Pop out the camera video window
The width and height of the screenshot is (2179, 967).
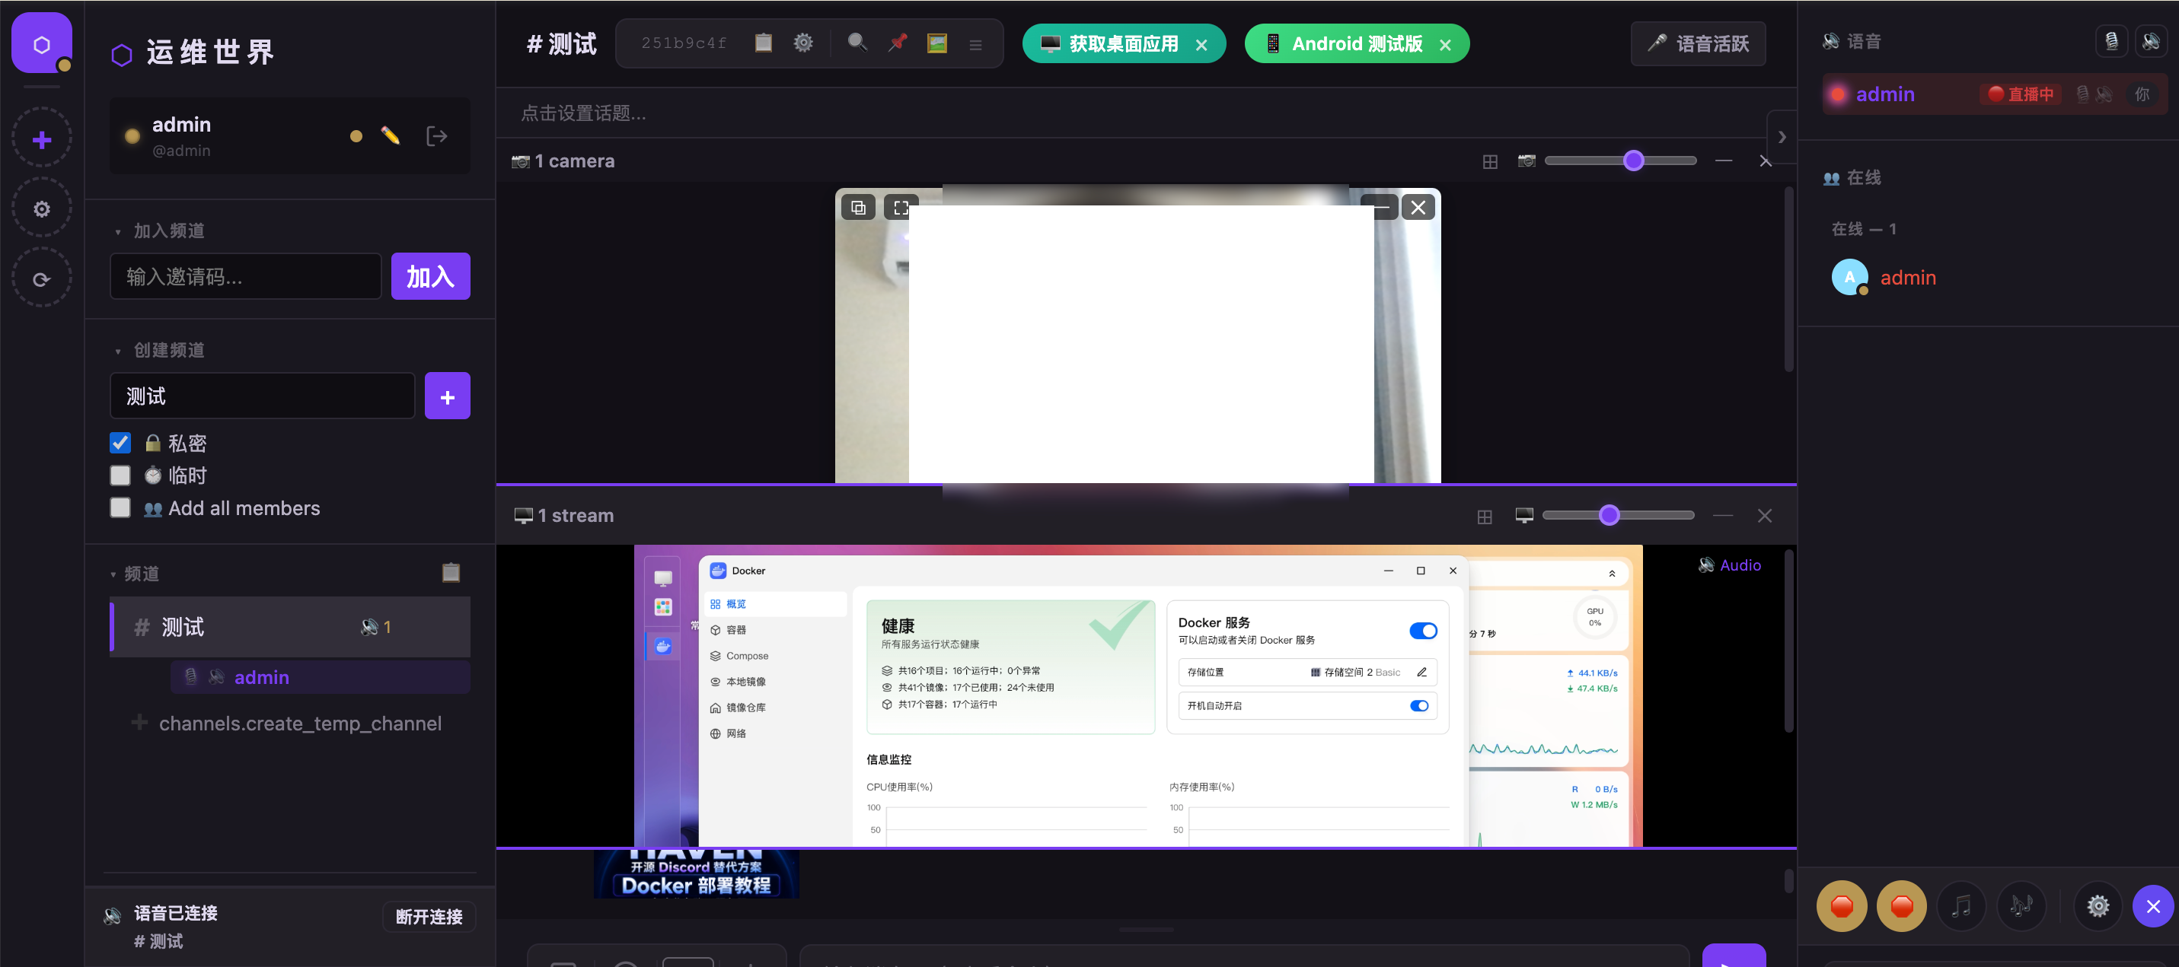(x=859, y=207)
